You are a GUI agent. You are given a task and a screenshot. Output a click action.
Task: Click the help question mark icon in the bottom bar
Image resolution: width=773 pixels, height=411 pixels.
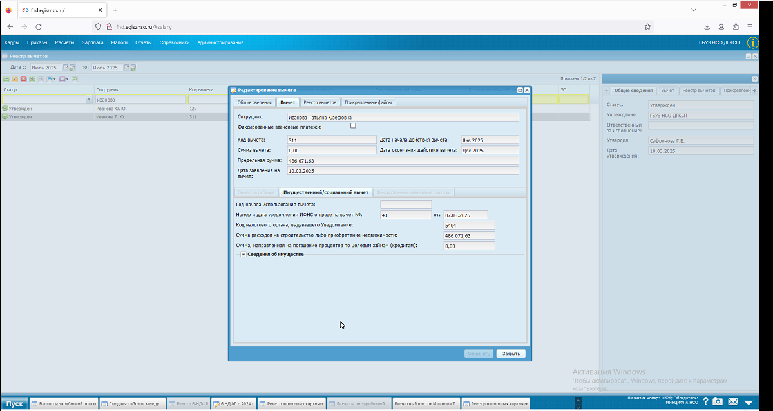tap(706, 401)
